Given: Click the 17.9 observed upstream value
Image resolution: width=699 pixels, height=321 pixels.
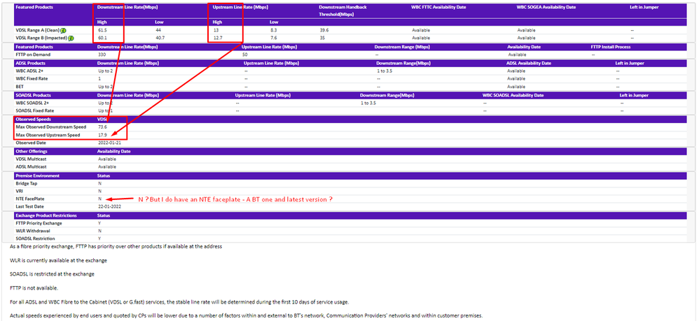Looking at the screenshot, I should tap(102, 135).
